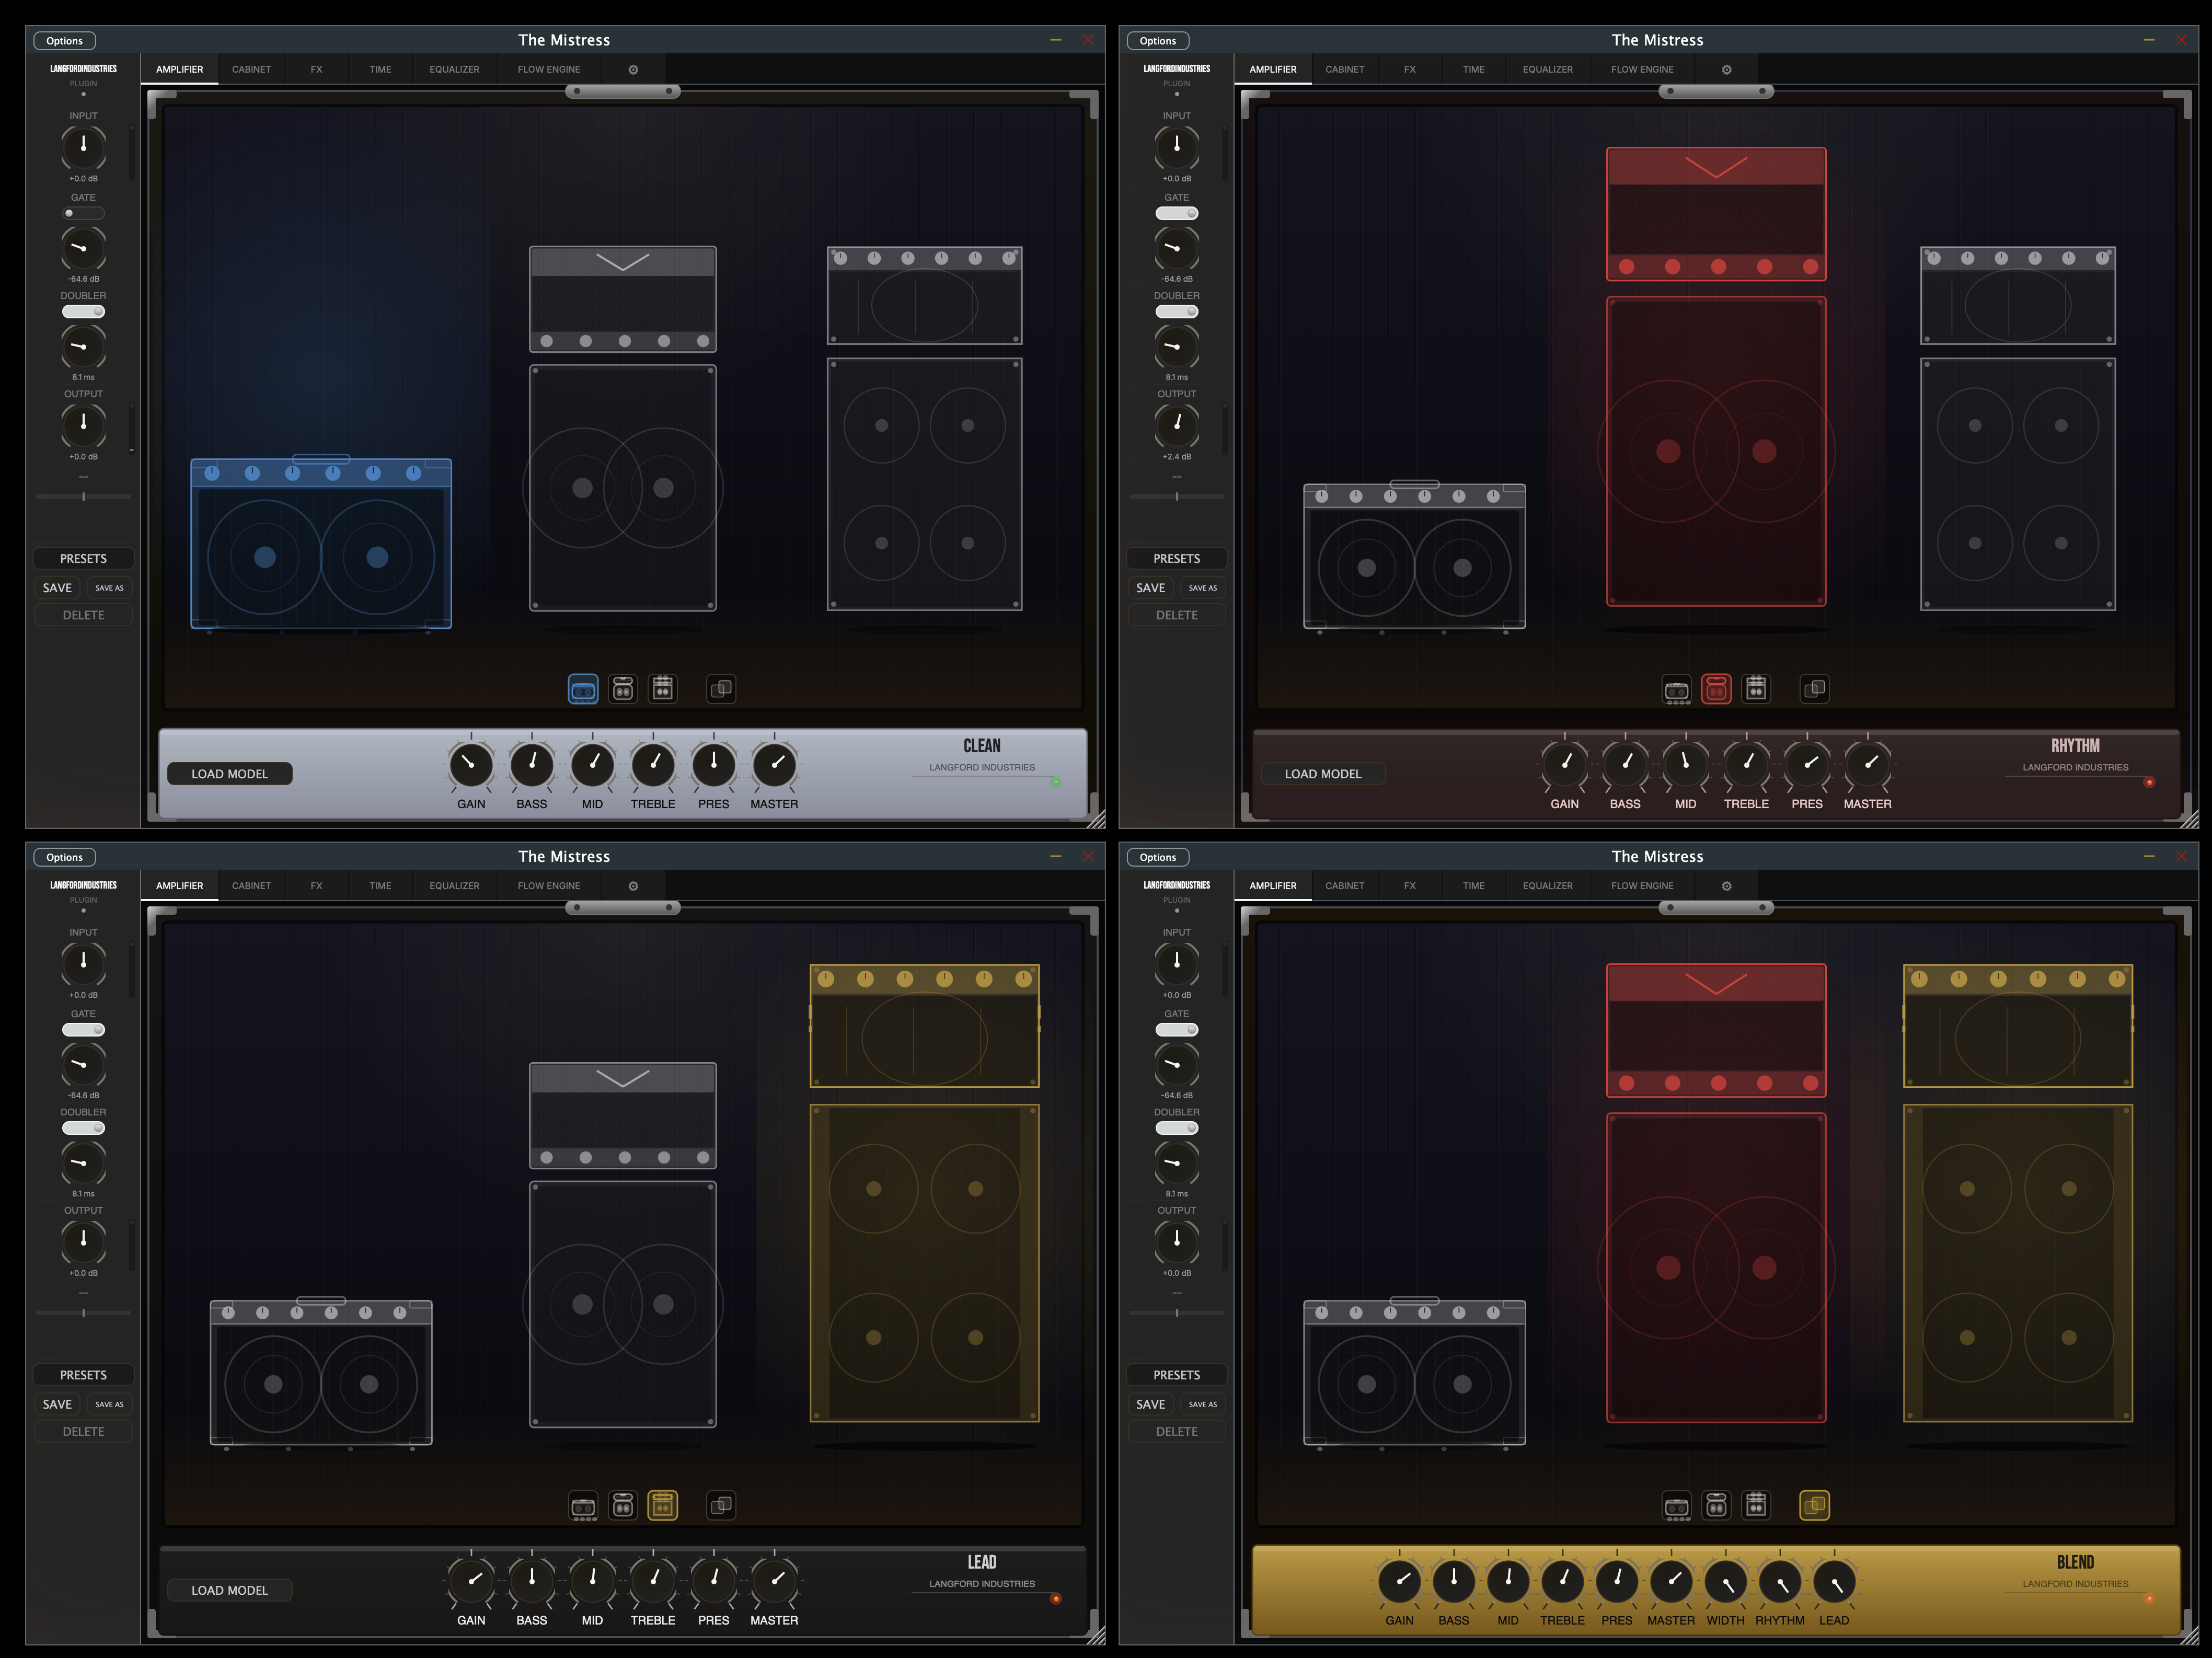Viewport: 2212px width, 1658px height.
Task: Open the Options menu in Rhythm window
Action: pos(1158,41)
